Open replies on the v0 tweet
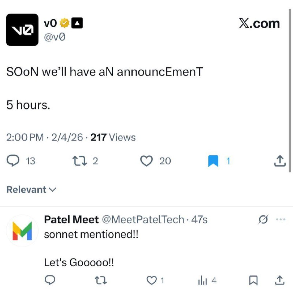The image size is (293, 293). coord(14,161)
